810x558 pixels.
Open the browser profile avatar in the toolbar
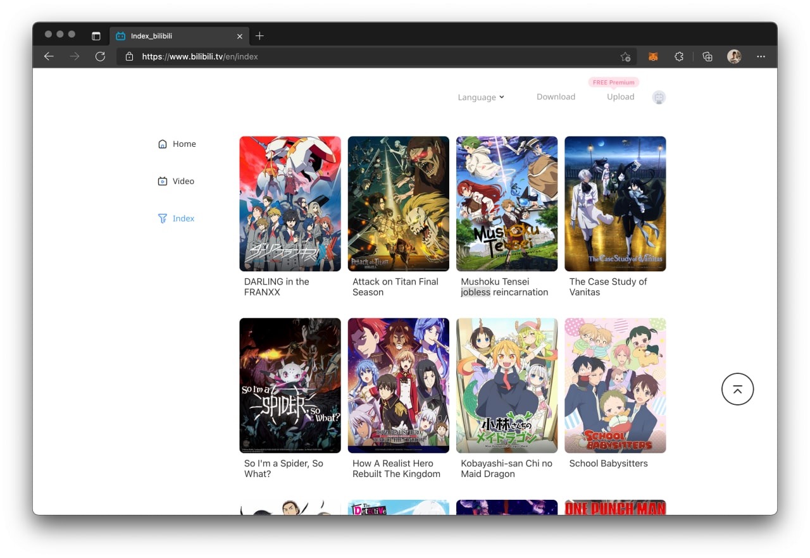(734, 56)
